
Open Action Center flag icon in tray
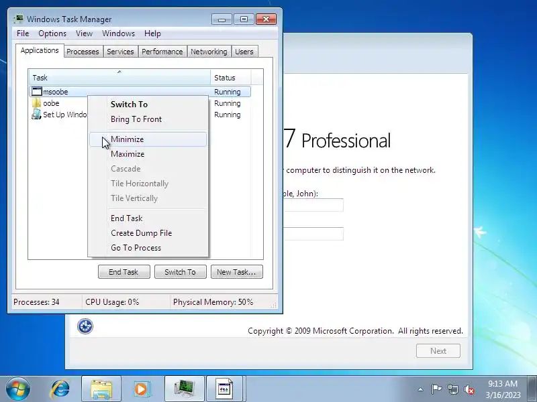point(436,389)
